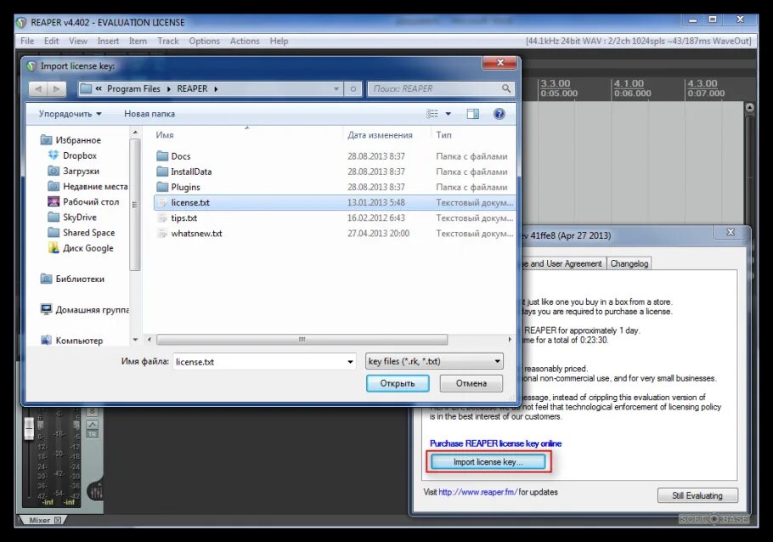Select Библиотеки in the navigation pane
Viewport: 773px width, 542px height.
80,279
